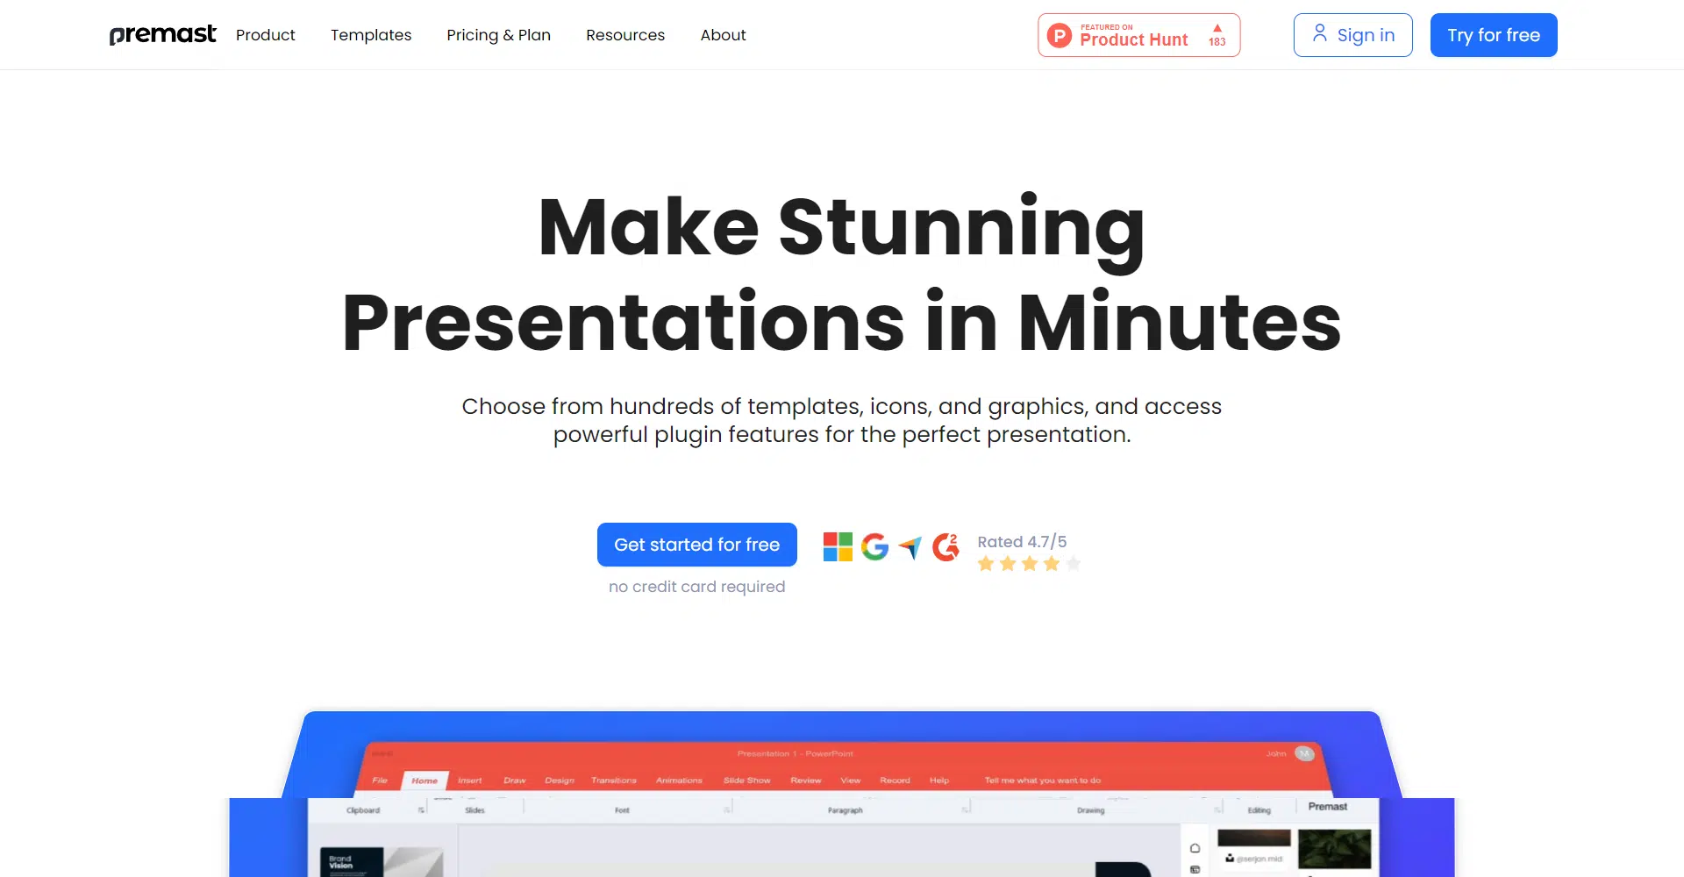The width and height of the screenshot is (1684, 877).
Task: Click Get started for free
Action: pos(696,545)
